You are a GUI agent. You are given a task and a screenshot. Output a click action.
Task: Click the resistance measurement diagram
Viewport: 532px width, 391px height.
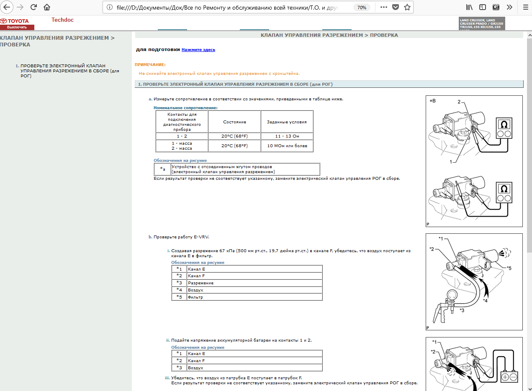(x=474, y=161)
